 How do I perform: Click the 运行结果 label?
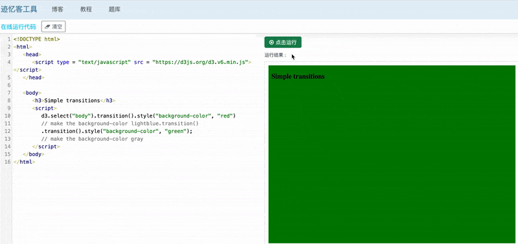(276, 56)
